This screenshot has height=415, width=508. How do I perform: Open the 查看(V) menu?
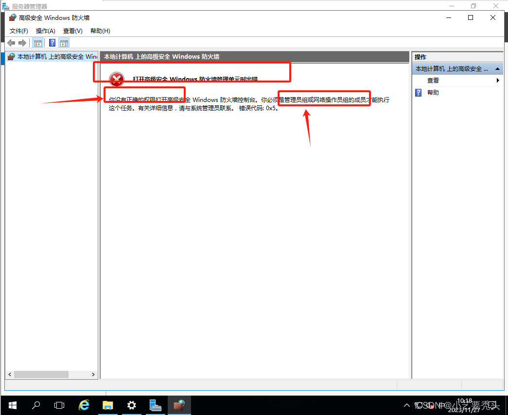72,31
